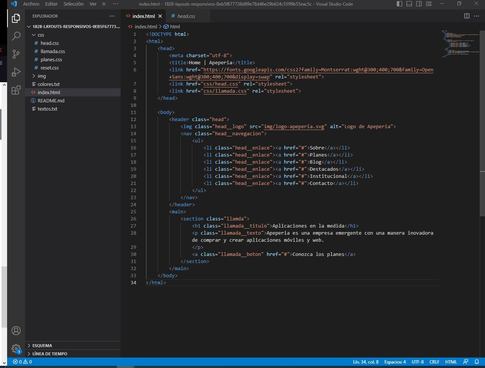Select the index.html editor tab
The width and height of the screenshot is (485, 368).
coord(143,16)
